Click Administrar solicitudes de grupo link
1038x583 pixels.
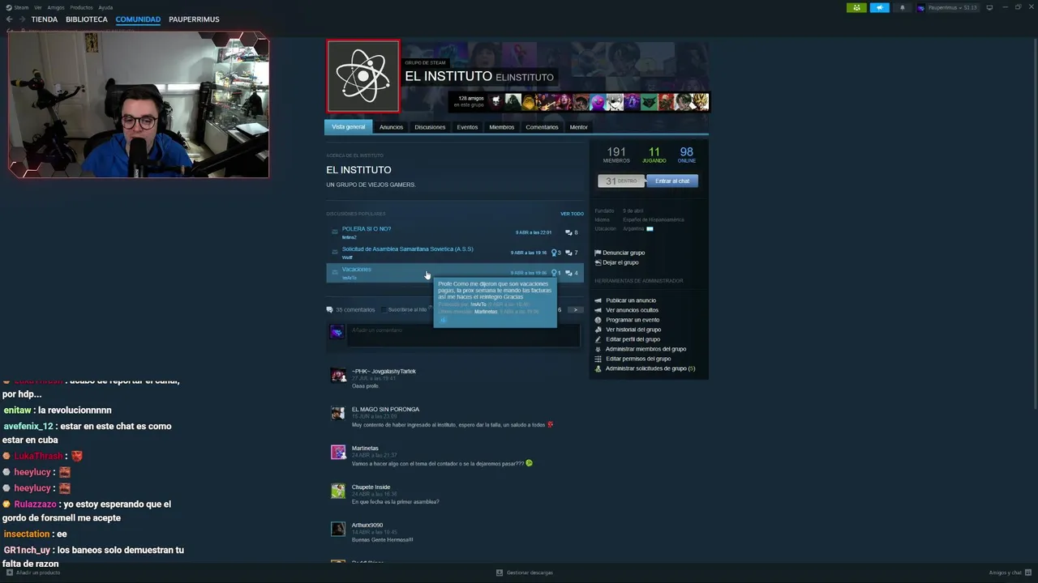[x=650, y=368]
